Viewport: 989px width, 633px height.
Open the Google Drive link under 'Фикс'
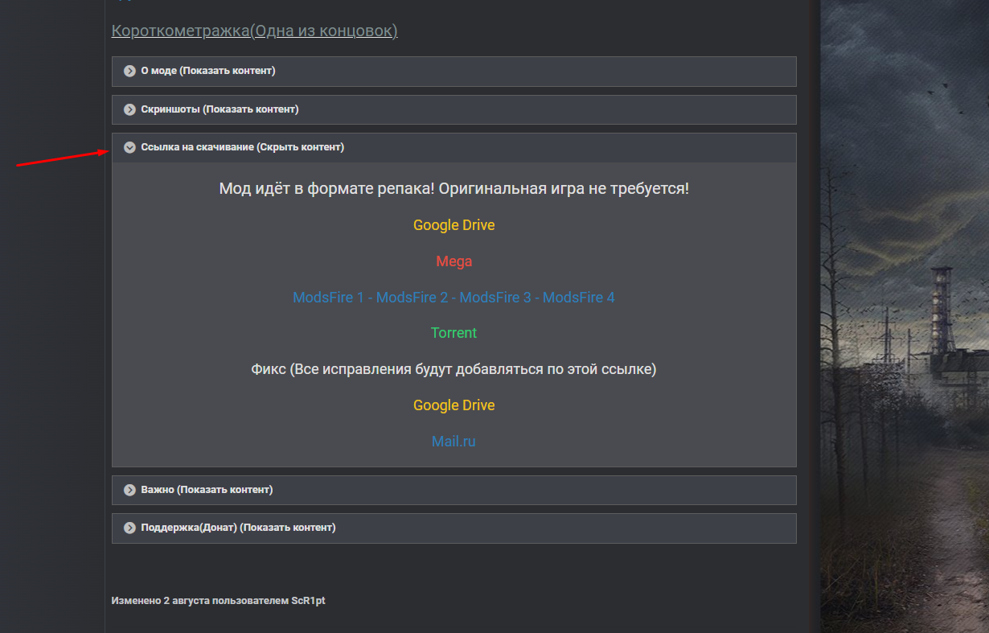tap(453, 405)
